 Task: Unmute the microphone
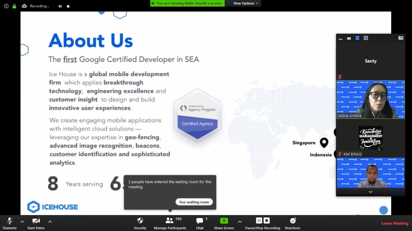pyautogui.click(x=10, y=223)
